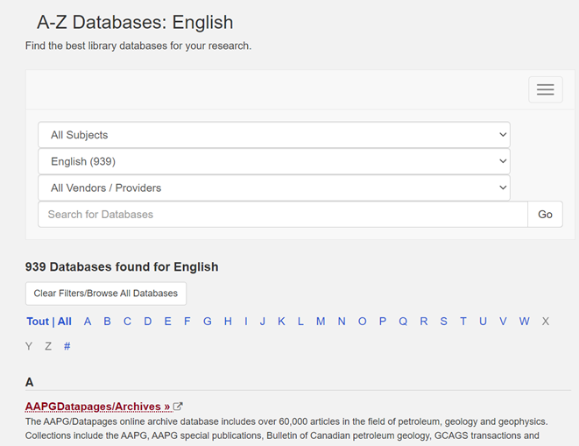Click the external link icon beside AAPGDatapages/Archives
Screen dimensions: 579x446
click(x=178, y=407)
